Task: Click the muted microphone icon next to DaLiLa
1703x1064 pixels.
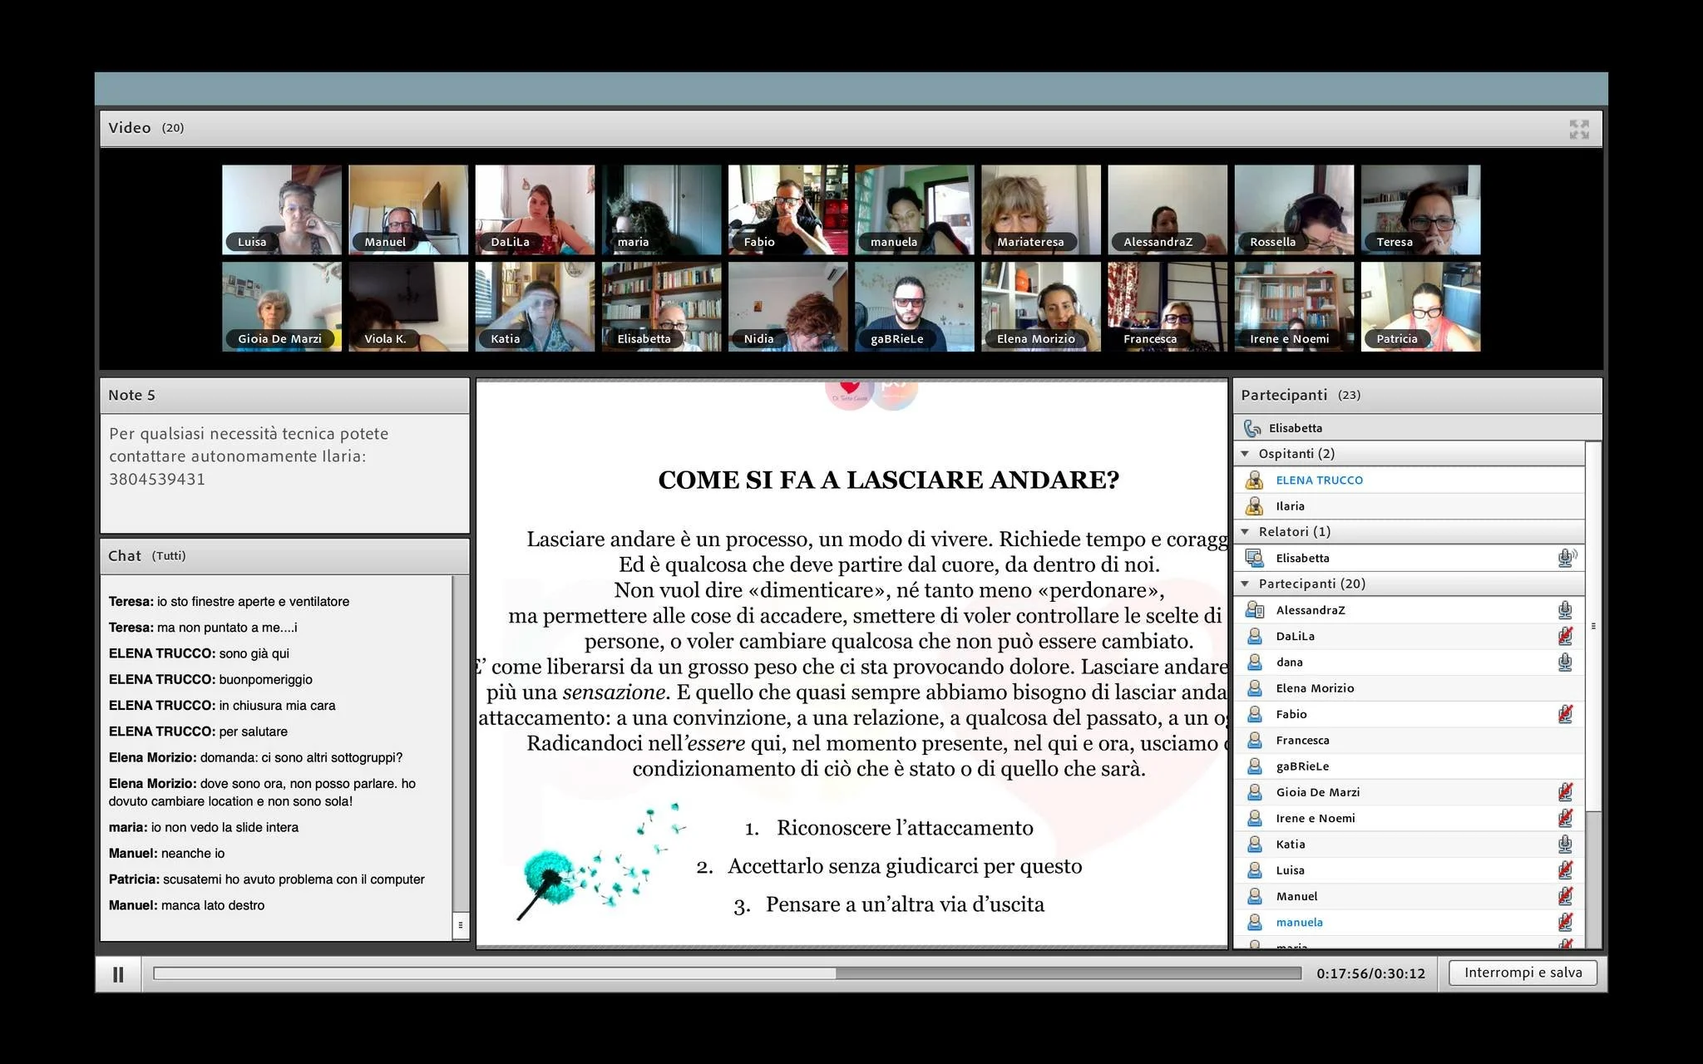Action: click(1565, 636)
